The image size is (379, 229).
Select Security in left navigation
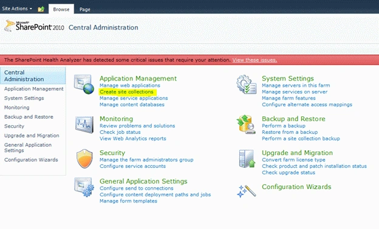click(x=14, y=126)
